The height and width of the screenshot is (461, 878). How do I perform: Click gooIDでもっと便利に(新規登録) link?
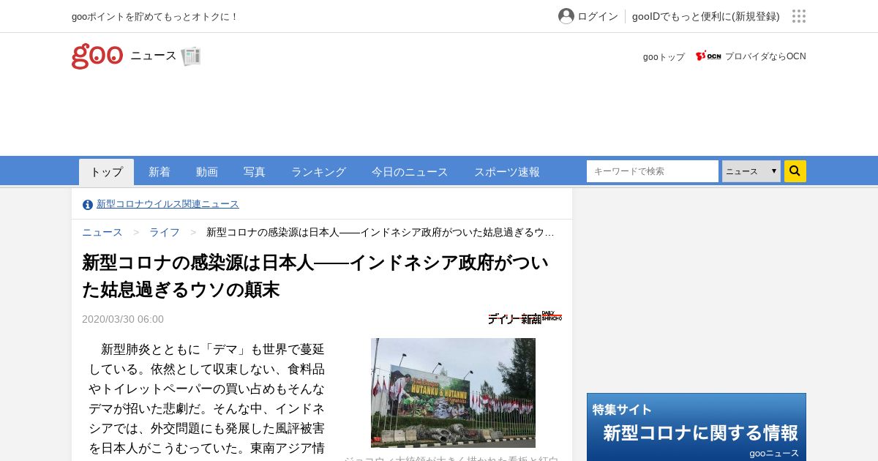[706, 16]
